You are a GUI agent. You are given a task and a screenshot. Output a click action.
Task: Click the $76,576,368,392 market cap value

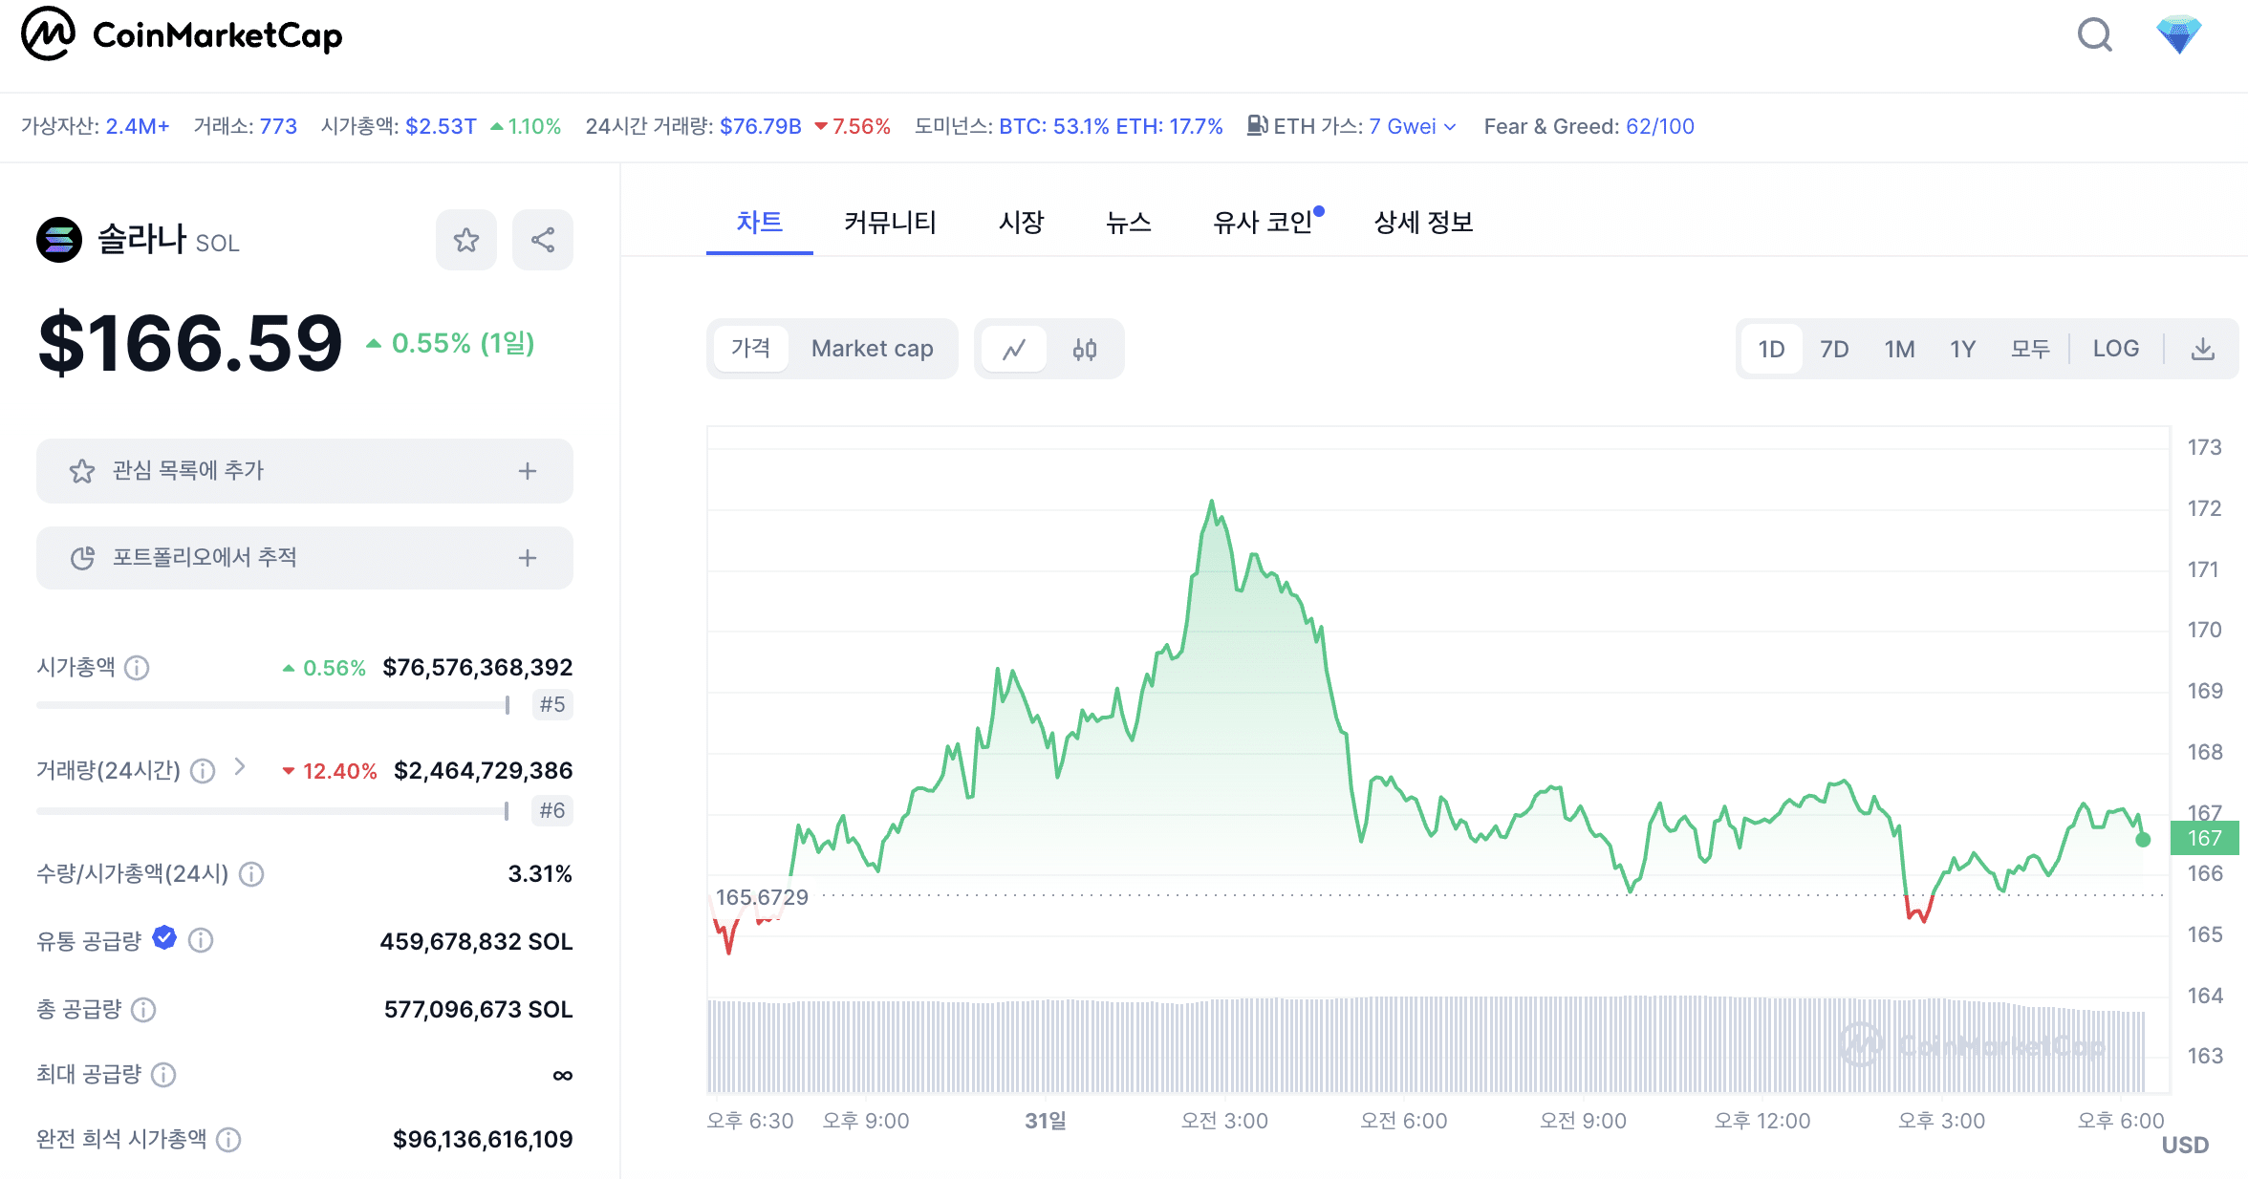pos(478,668)
